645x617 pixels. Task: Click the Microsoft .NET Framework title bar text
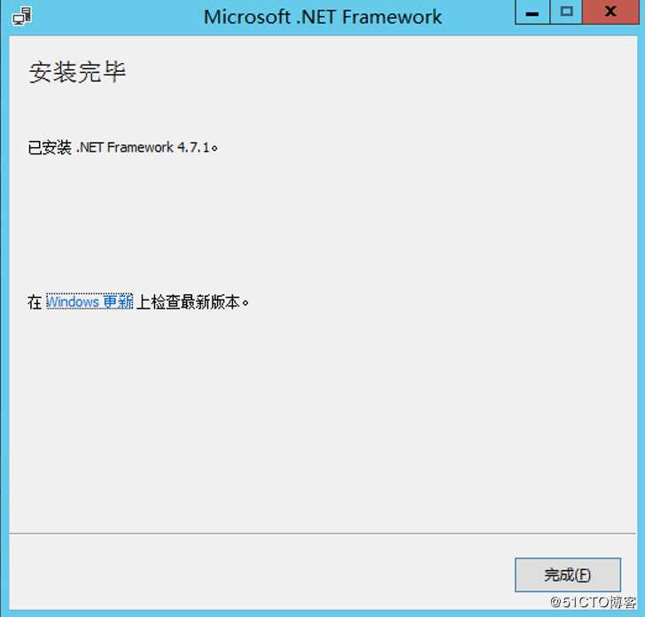(x=322, y=18)
